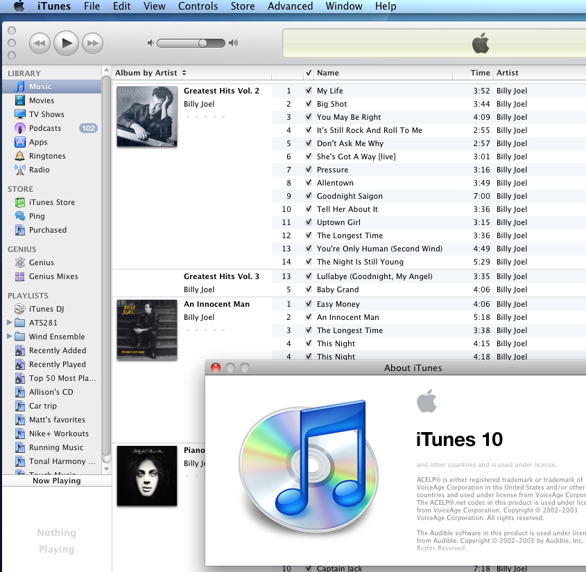Select the Top 50 Most Played playlist
Screen dimensions: 586x572
click(62, 378)
